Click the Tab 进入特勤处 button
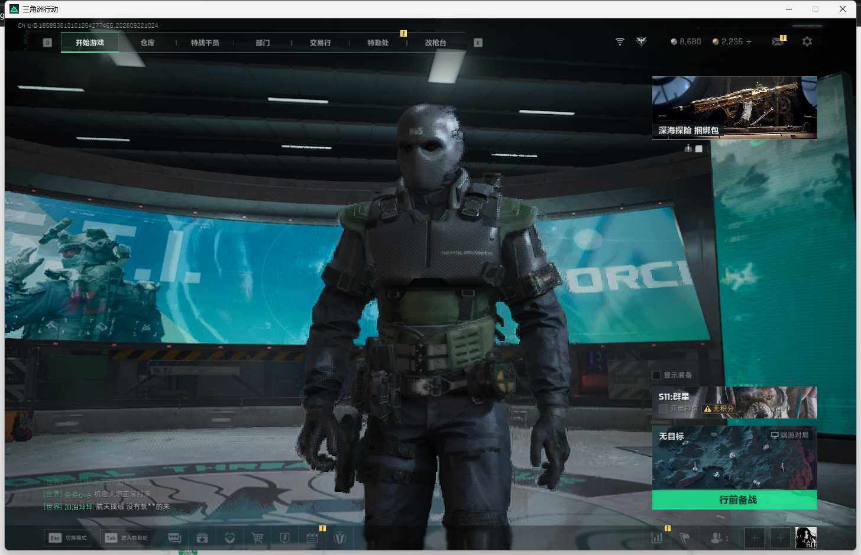 click(x=127, y=538)
